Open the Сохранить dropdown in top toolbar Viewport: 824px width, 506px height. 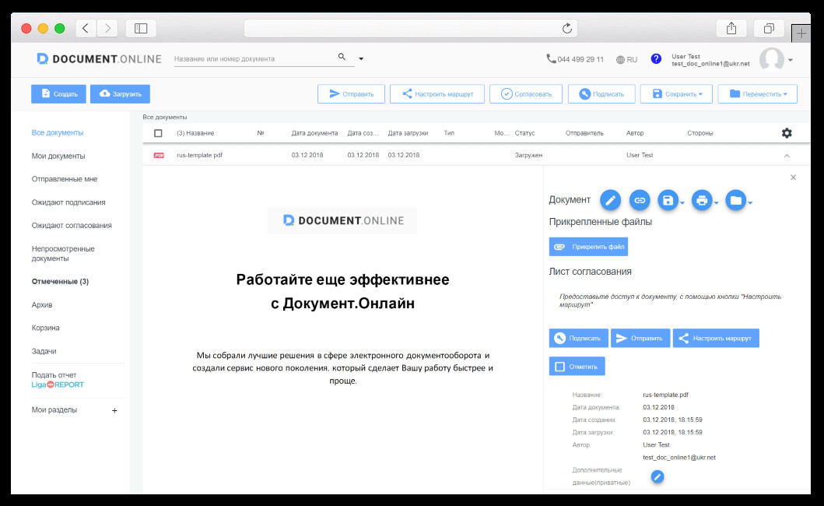[x=676, y=93]
